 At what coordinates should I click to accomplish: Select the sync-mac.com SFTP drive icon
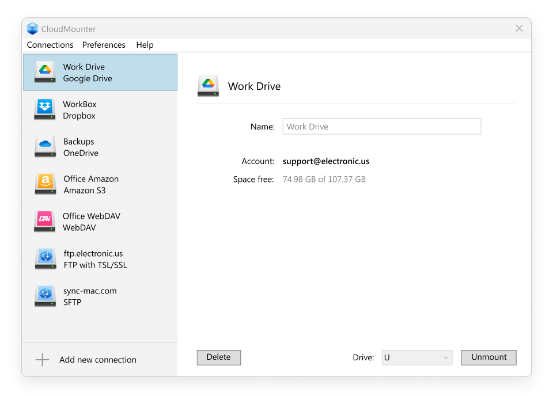point(45,296)
